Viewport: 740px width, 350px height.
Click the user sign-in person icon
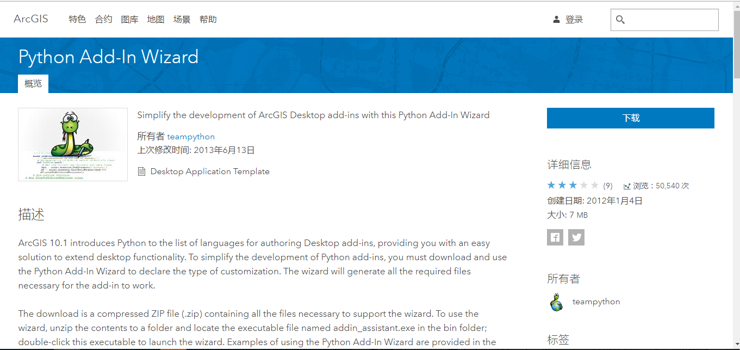pyautogui.click(x=556, y=19)
